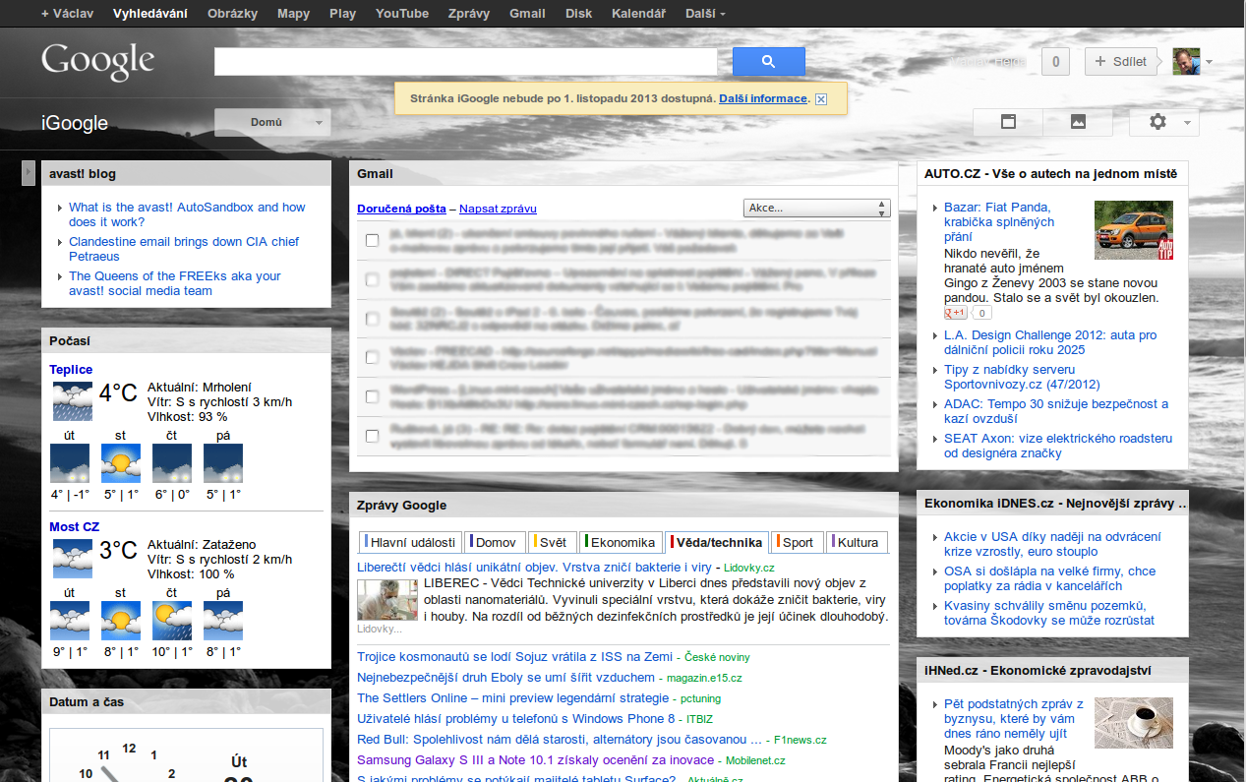Image resolution: width=1246 pixels, height=782 pixels.
Task: Switch to Sport news tab
Action: [x=797, y=542]
